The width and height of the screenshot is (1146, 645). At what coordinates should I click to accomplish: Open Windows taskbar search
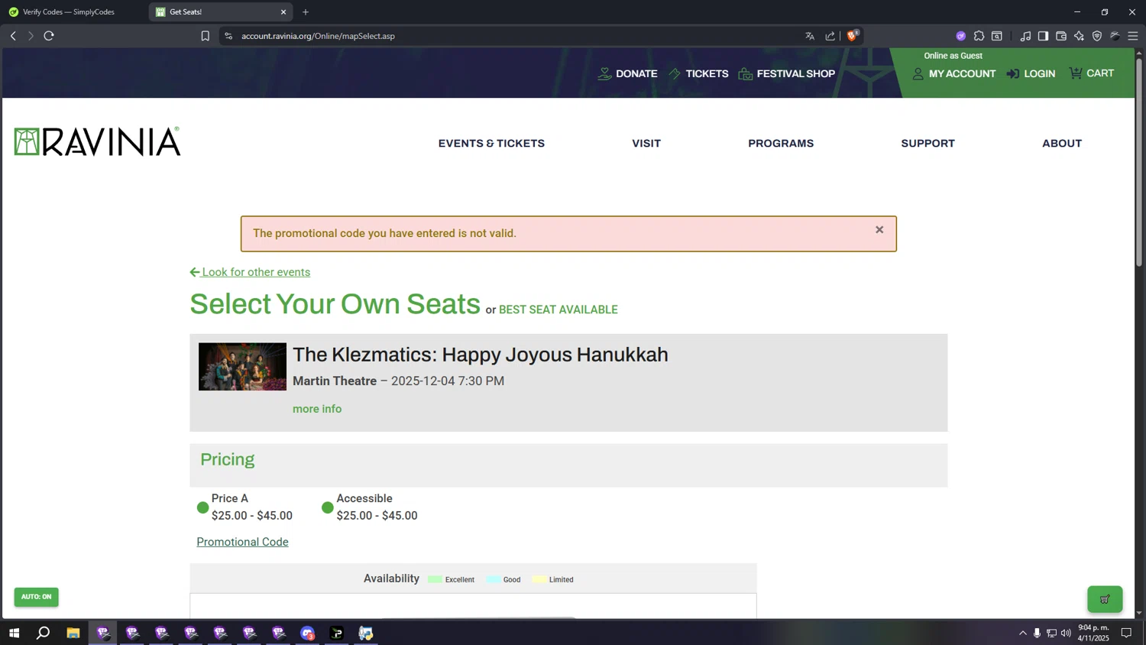point(44,633)
